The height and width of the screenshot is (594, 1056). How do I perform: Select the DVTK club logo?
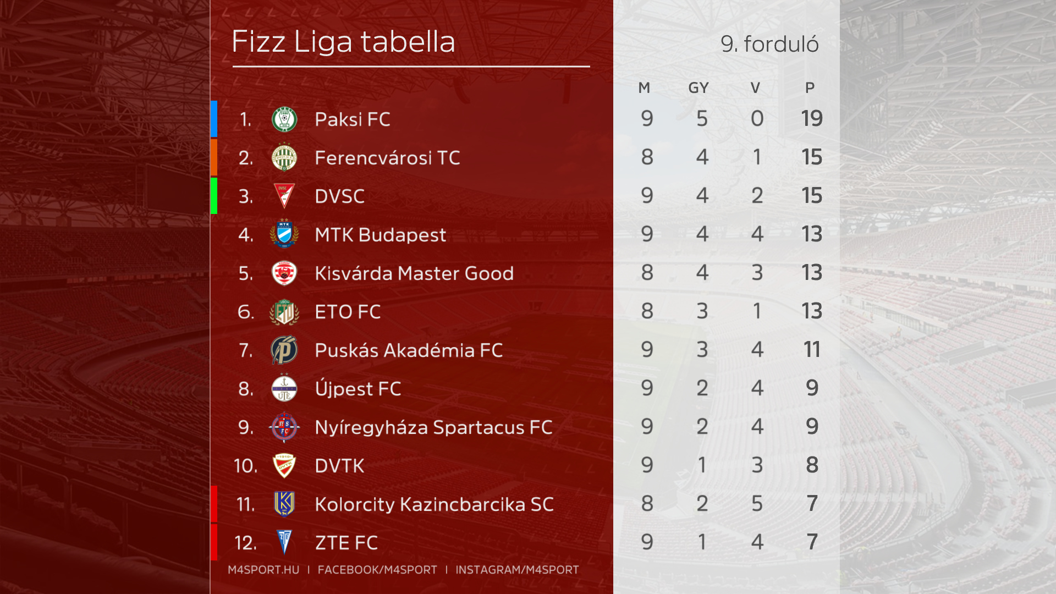coord(284,466)
